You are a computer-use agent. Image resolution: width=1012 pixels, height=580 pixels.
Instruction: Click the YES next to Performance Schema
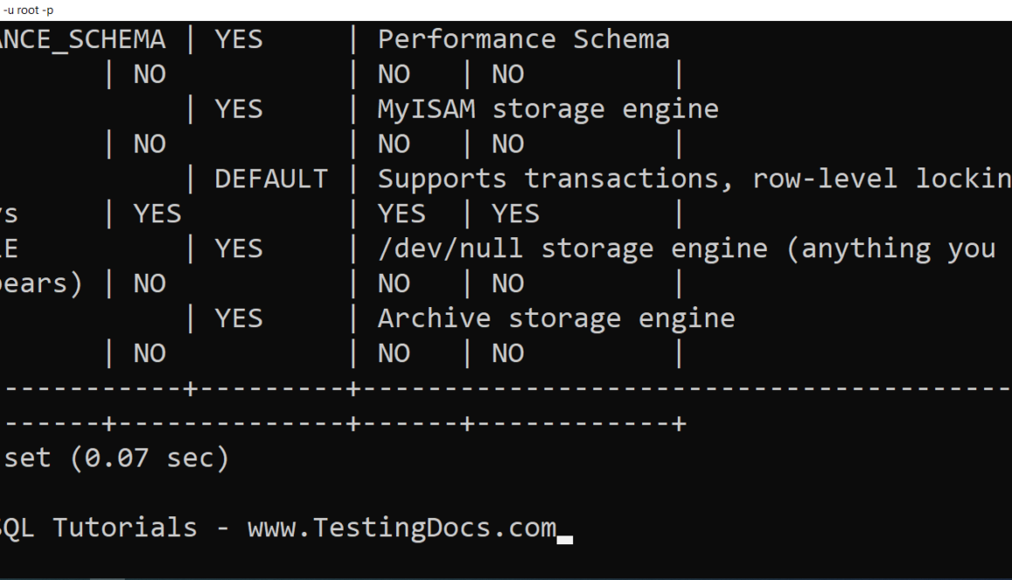[238, 39]
